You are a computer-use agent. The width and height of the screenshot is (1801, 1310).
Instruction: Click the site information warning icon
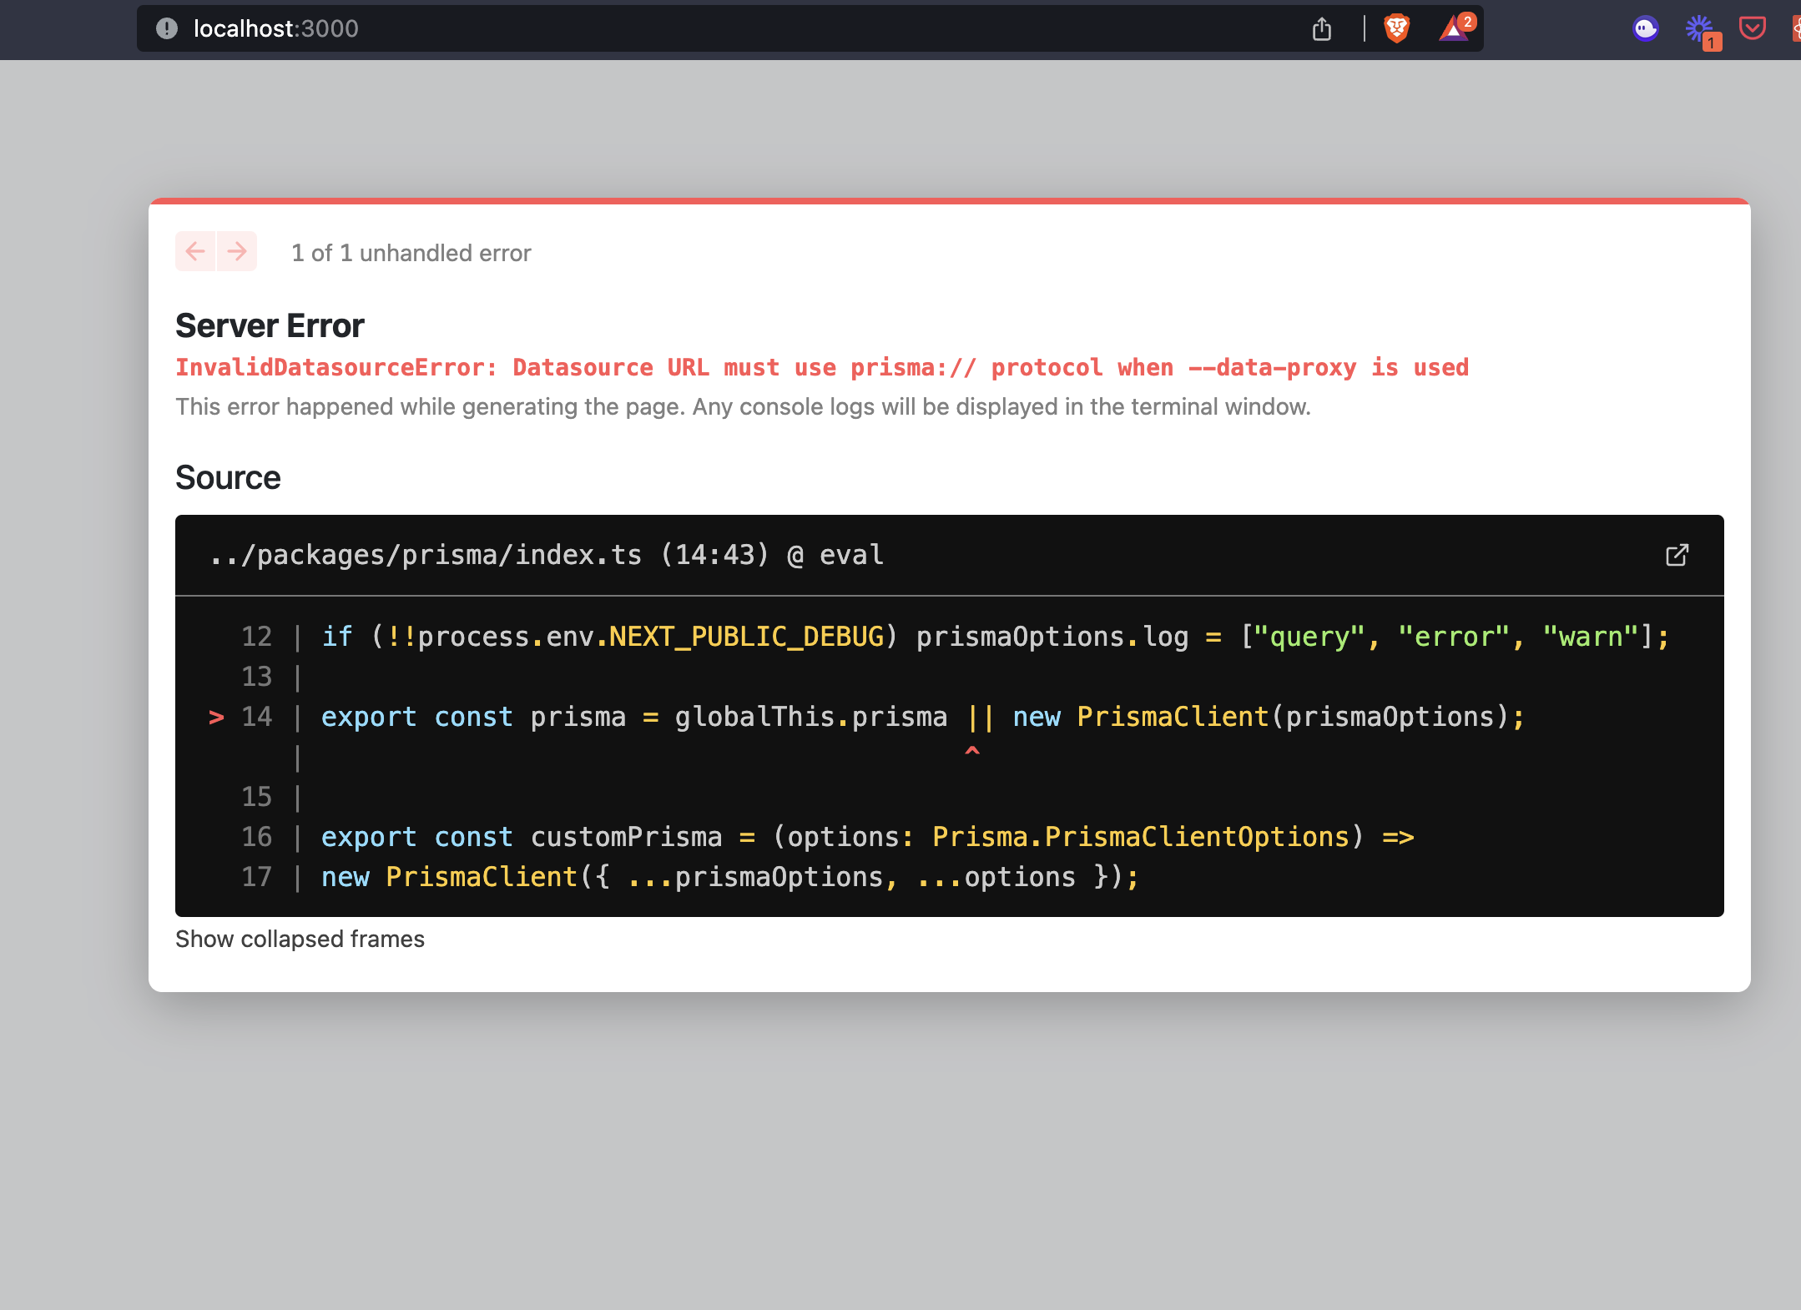167,29
